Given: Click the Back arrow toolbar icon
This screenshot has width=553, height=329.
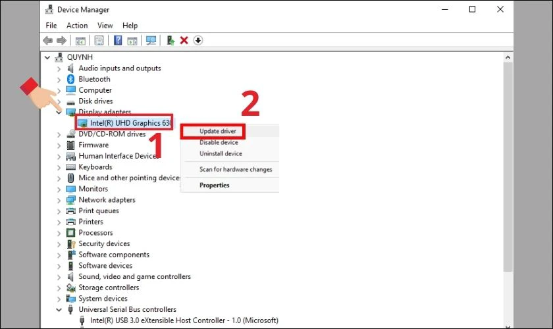Looking at the screenshot, I should coord(47,41).
